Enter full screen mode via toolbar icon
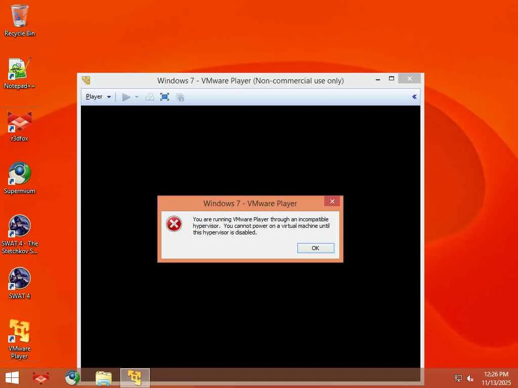Viewport: 518px width, 388px height. 164,97
